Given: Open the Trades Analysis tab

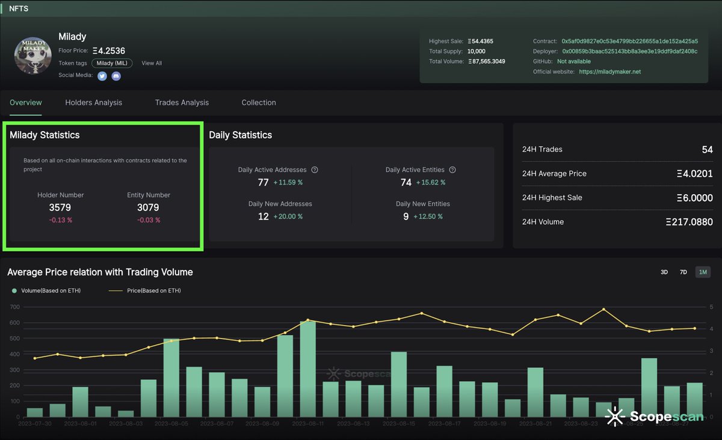Looking at the screenshot, I should tap(182, 103).
